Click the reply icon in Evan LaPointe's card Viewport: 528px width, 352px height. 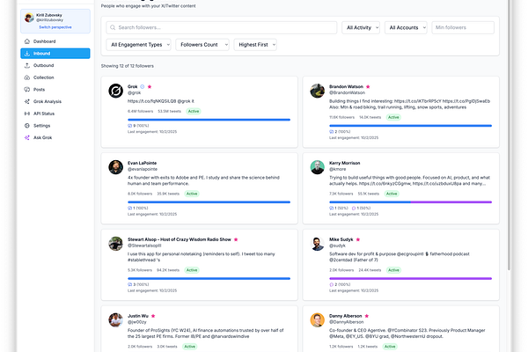[x=129, y=209]
